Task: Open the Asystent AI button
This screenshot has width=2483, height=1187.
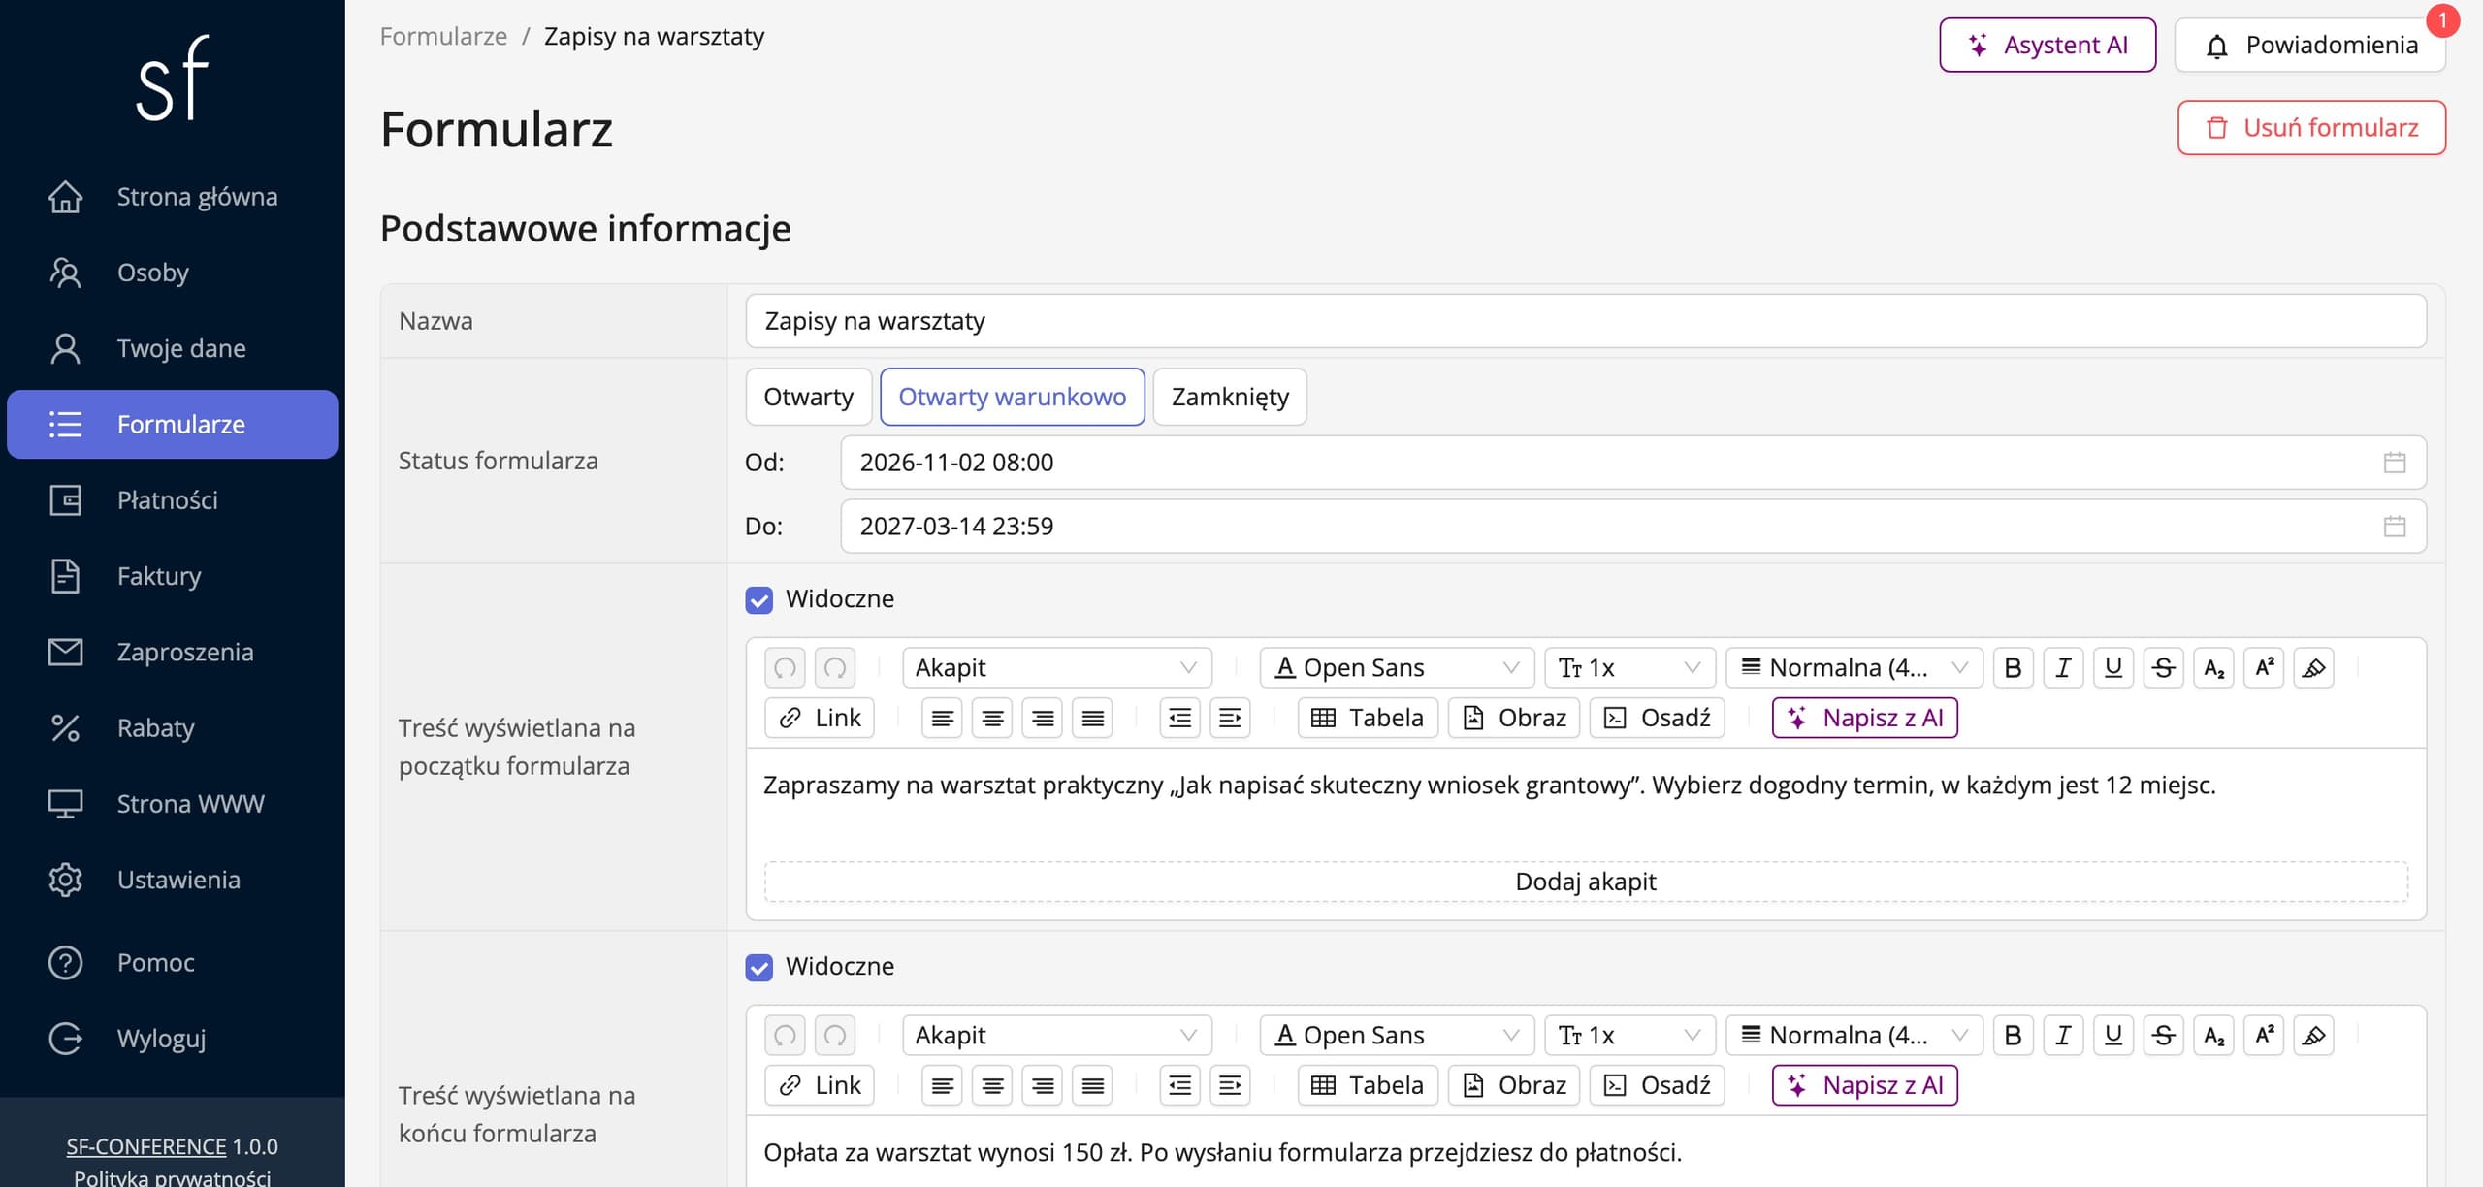Action: pos(2048,45)
